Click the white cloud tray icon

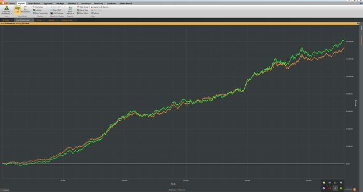tap(330, 183)
